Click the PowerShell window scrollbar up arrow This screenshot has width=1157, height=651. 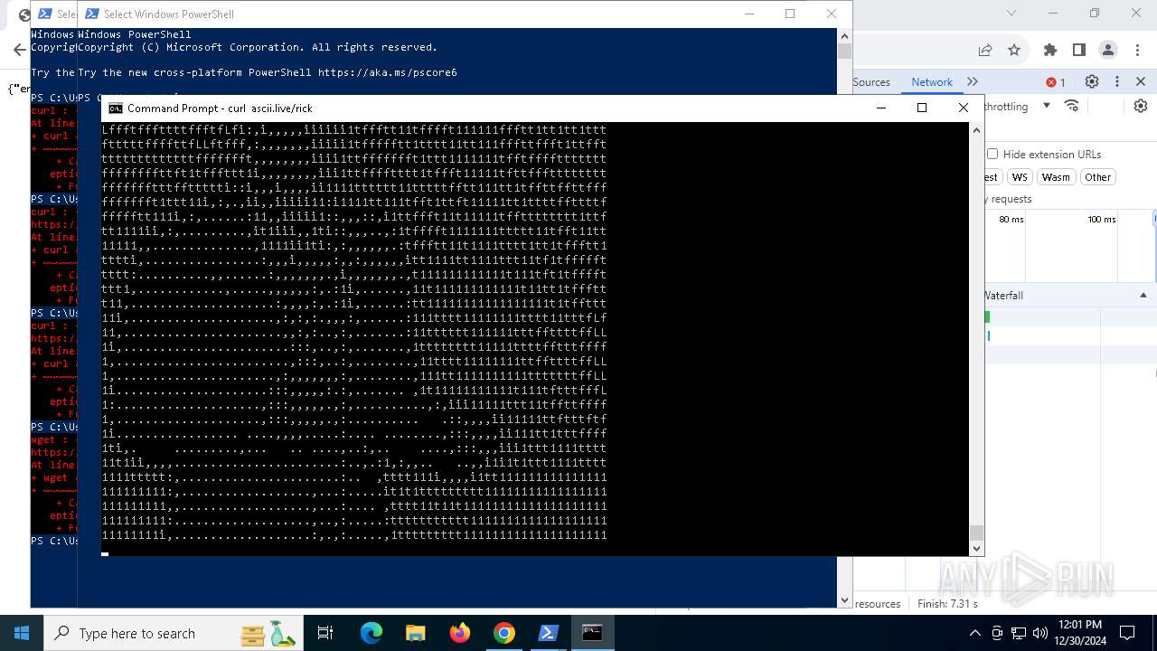[x=844, y=35]
